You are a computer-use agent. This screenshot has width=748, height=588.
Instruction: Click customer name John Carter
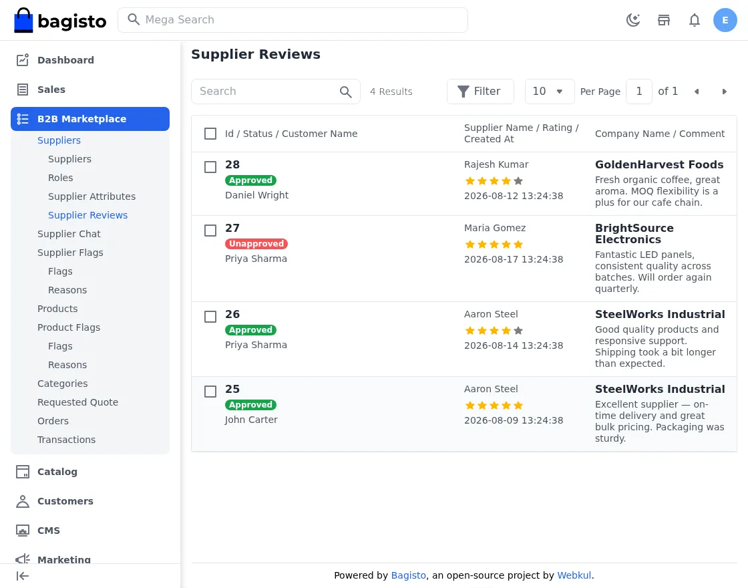tap(251, 420)
